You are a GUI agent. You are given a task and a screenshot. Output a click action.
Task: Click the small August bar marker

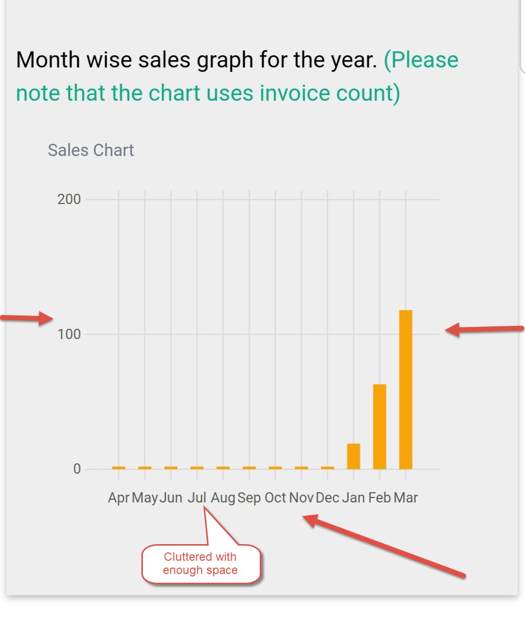(223, 468)
